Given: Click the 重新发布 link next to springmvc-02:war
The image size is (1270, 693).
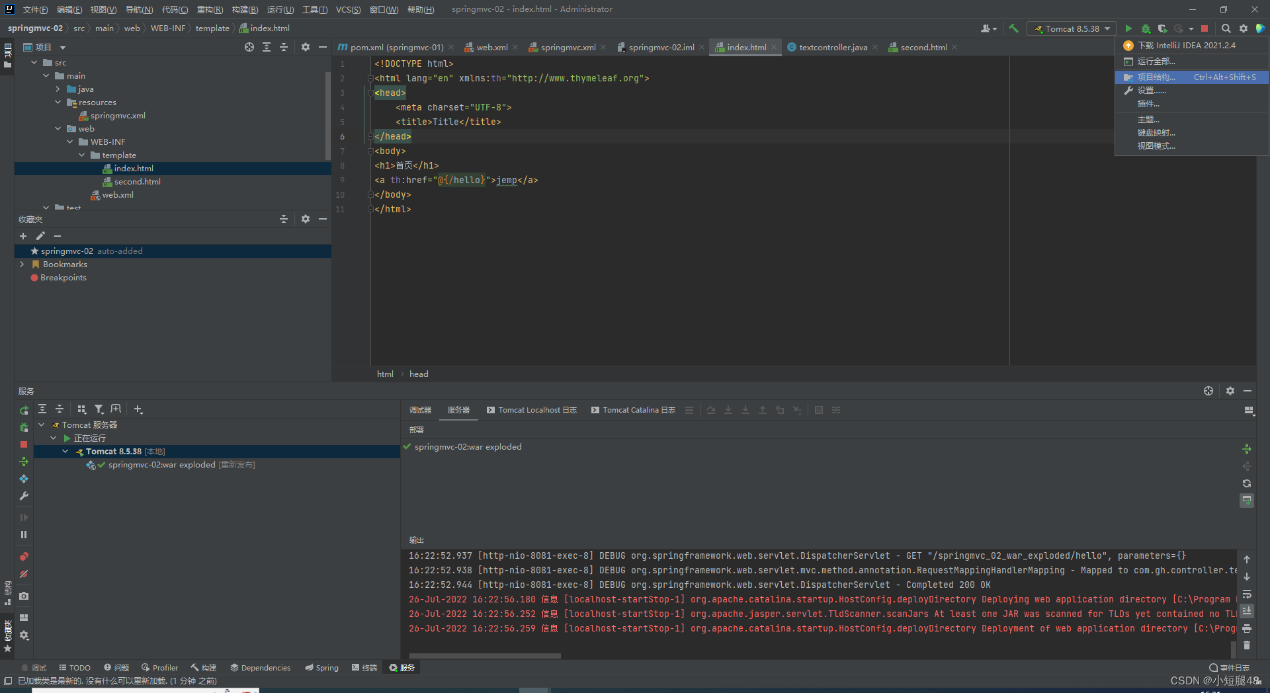Looking at the screenshot, I should pyautogui.click(x=236, y=465).
